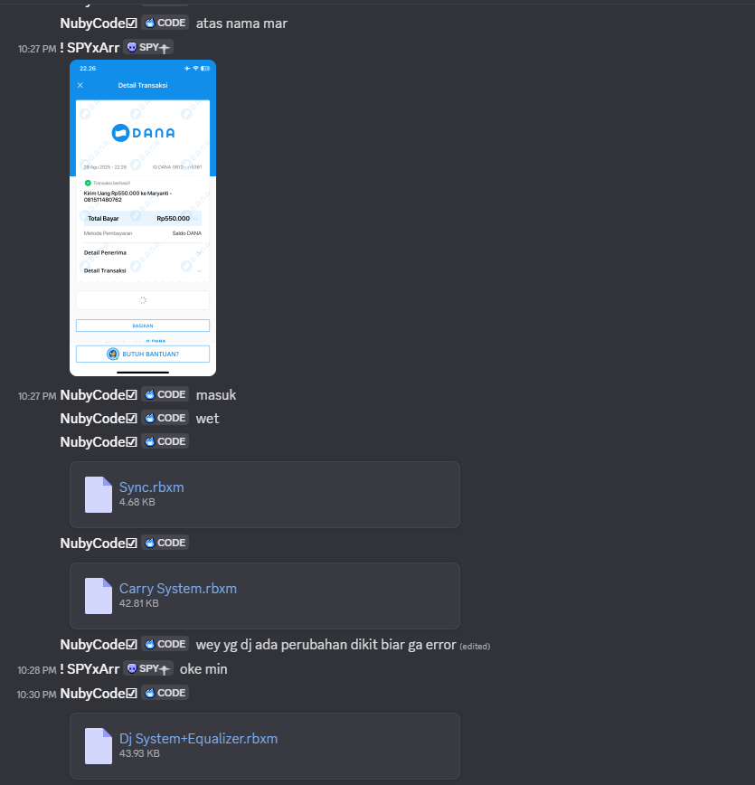Open the Dj System+Equalizer.rbxm link
This screenshot has height=785, width=755.
coord(198,739)
